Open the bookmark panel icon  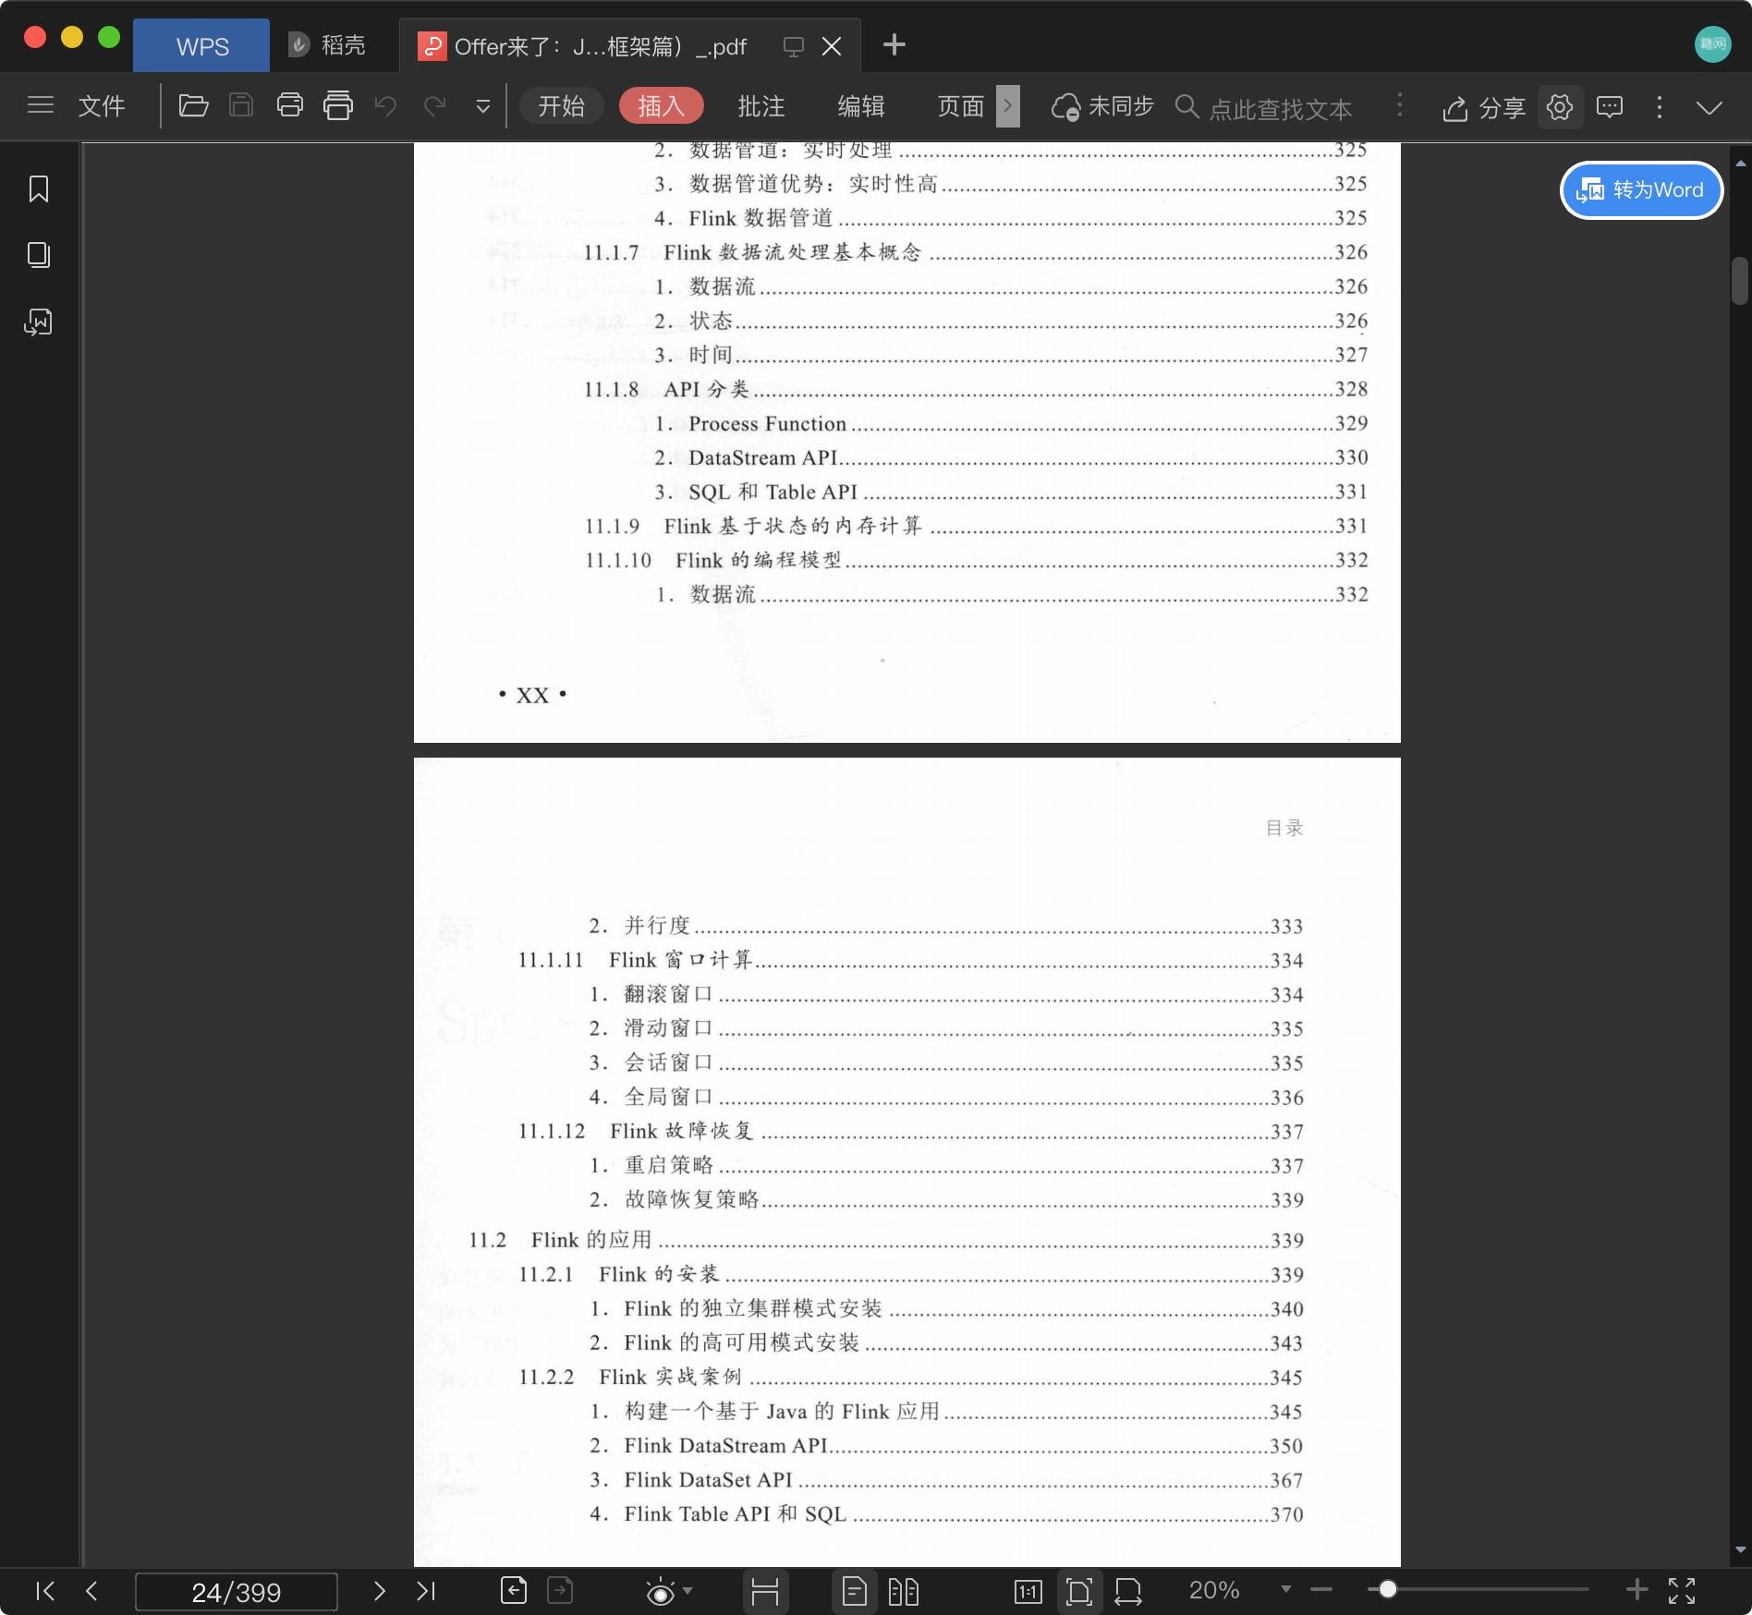pos(39,188)
